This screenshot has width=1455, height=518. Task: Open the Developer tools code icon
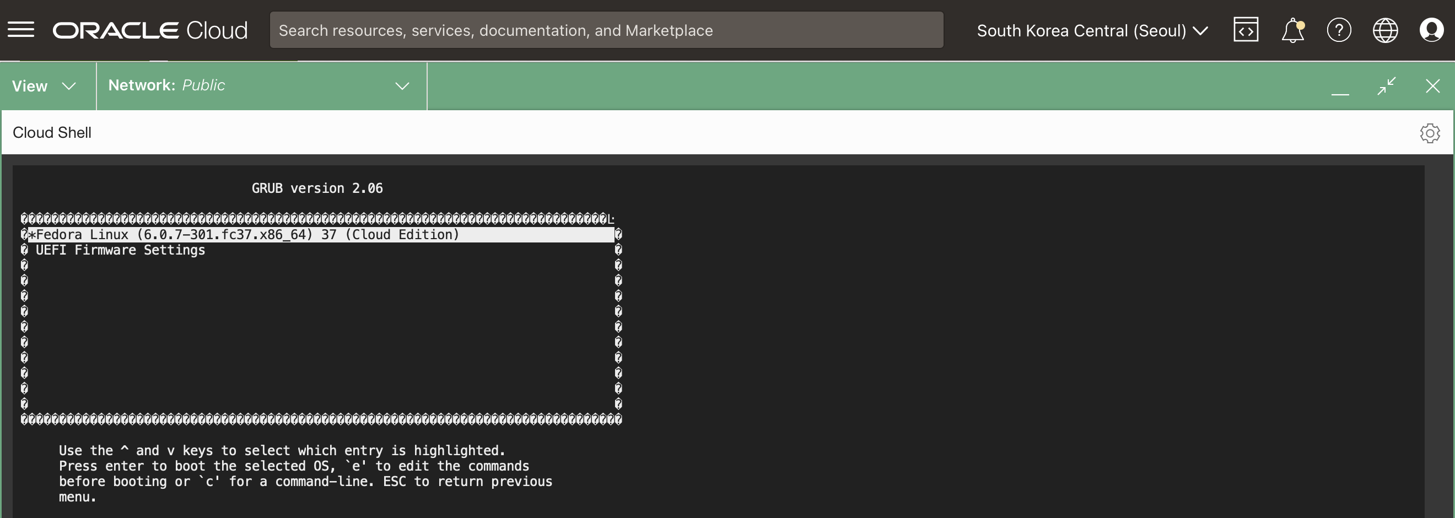pos(1246,30)
